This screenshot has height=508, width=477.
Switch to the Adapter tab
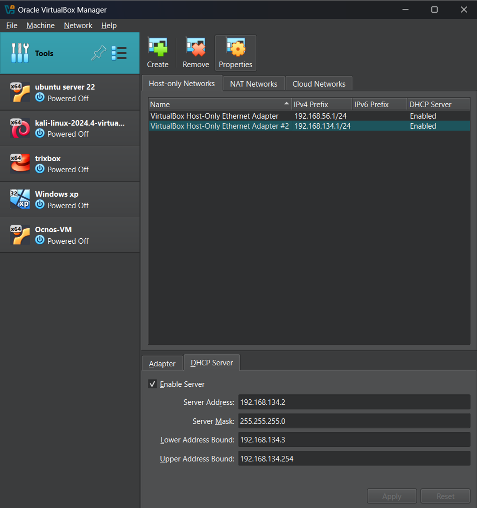coord(162,363)
